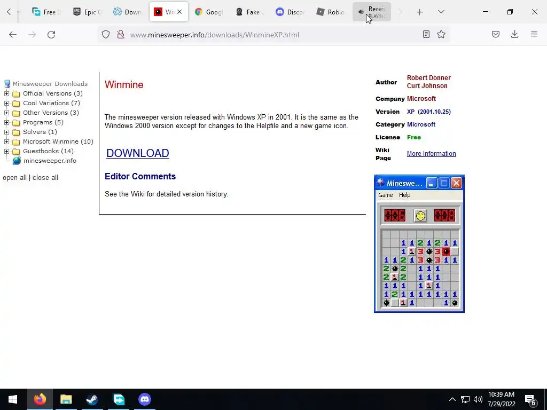547x410 pixels.
Task: Expand the Official Versions folder
Action: coord(6,93)
